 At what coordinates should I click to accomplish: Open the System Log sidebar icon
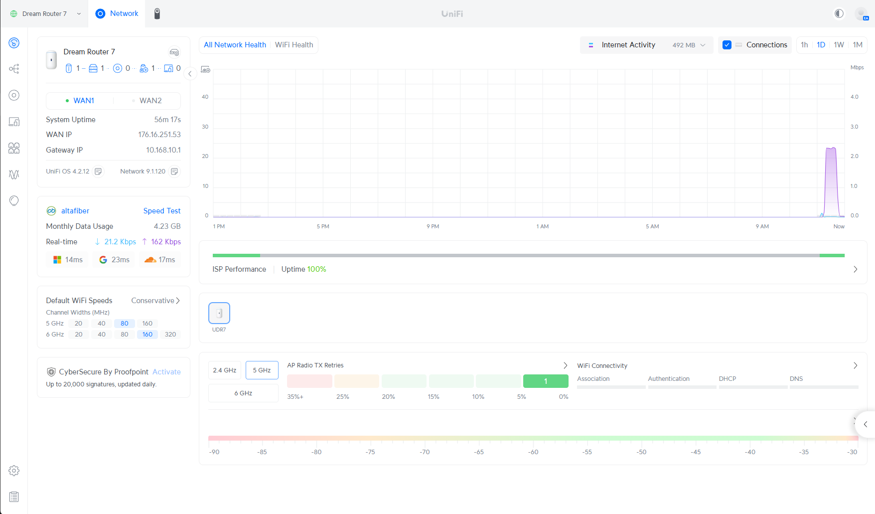[x=14, y=497]
